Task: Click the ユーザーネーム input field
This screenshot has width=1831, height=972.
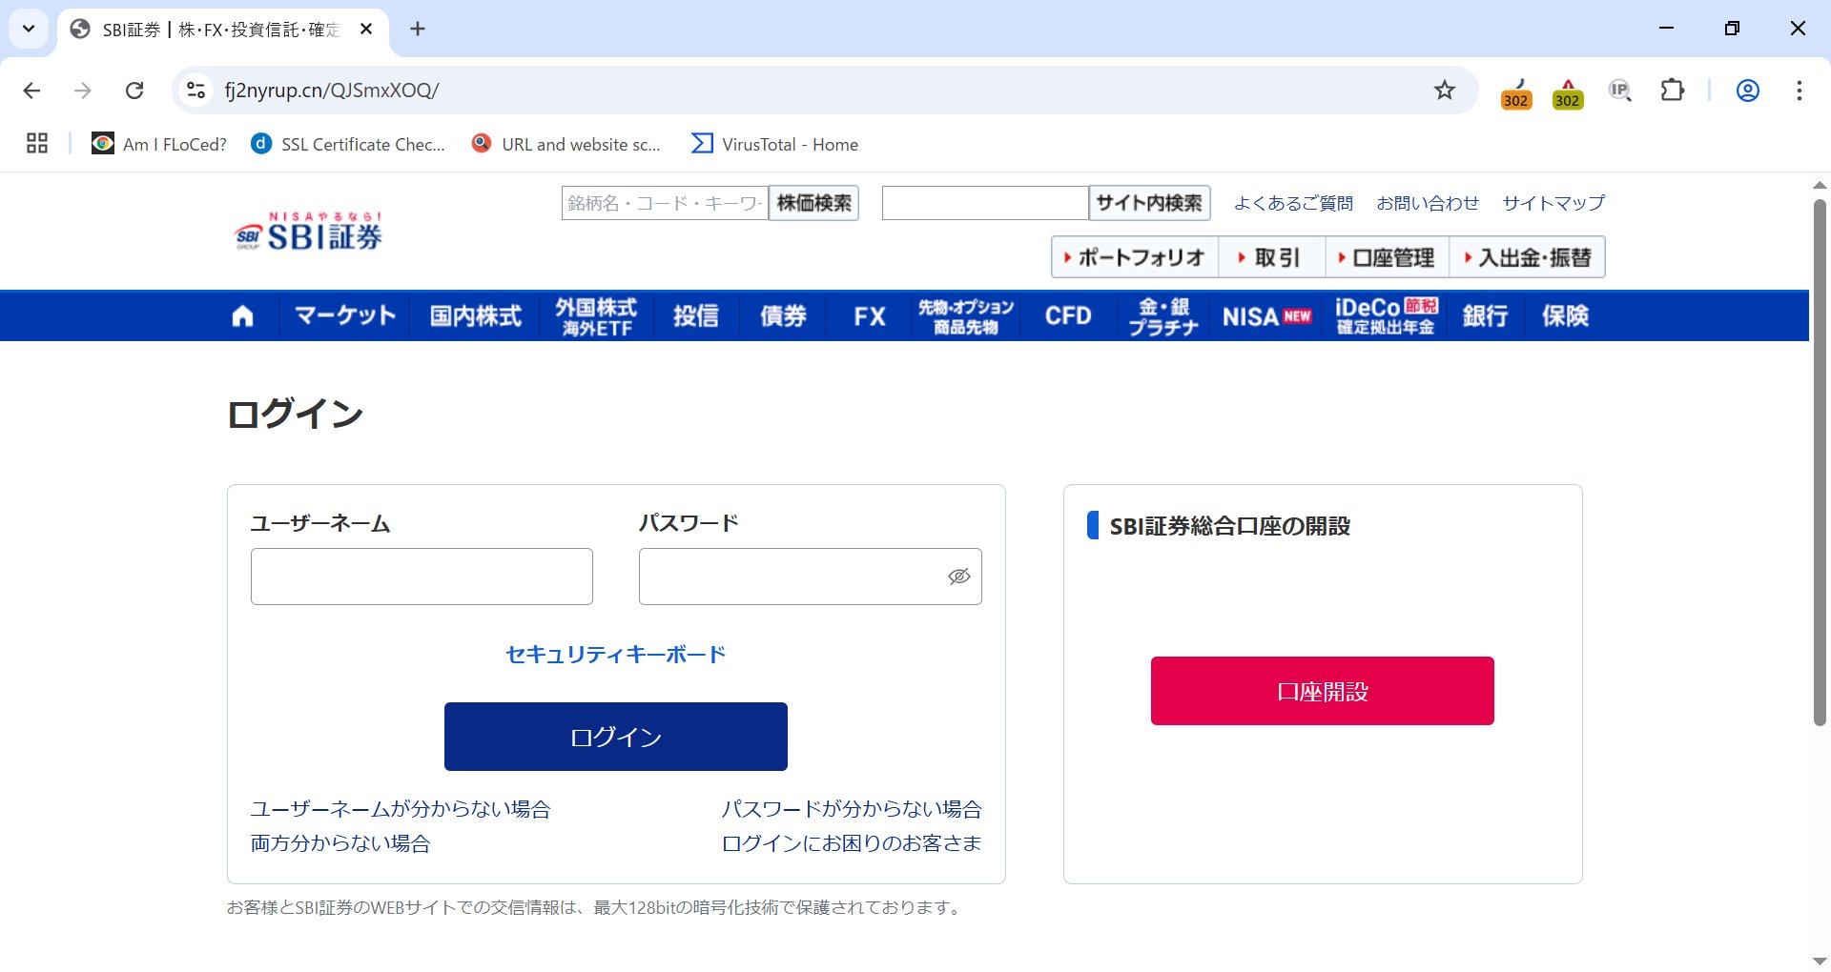Action: [x=422, y=577]
